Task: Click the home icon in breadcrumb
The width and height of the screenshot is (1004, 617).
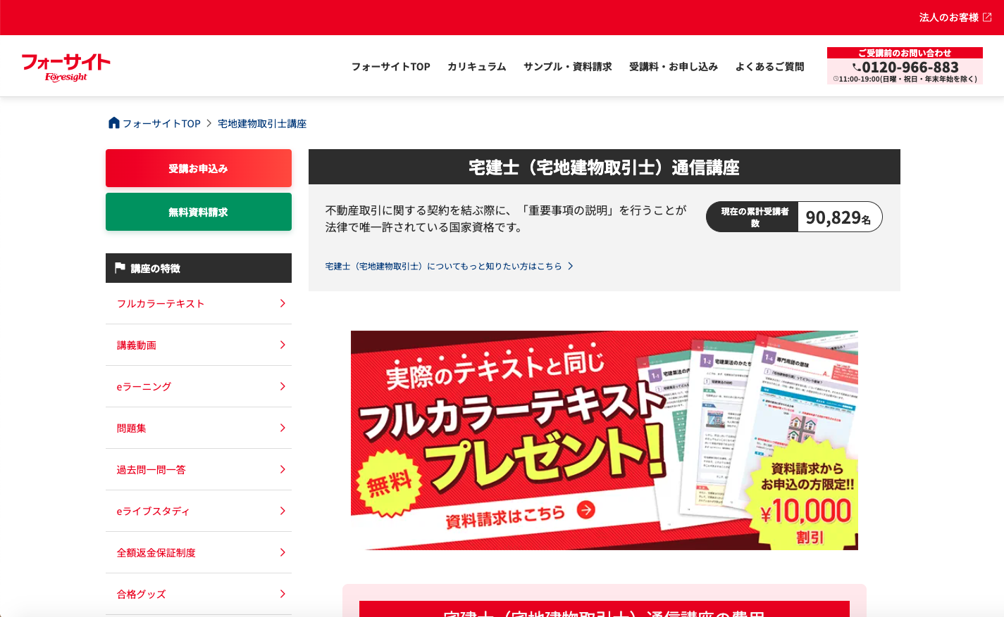Action: click(114, 123)
